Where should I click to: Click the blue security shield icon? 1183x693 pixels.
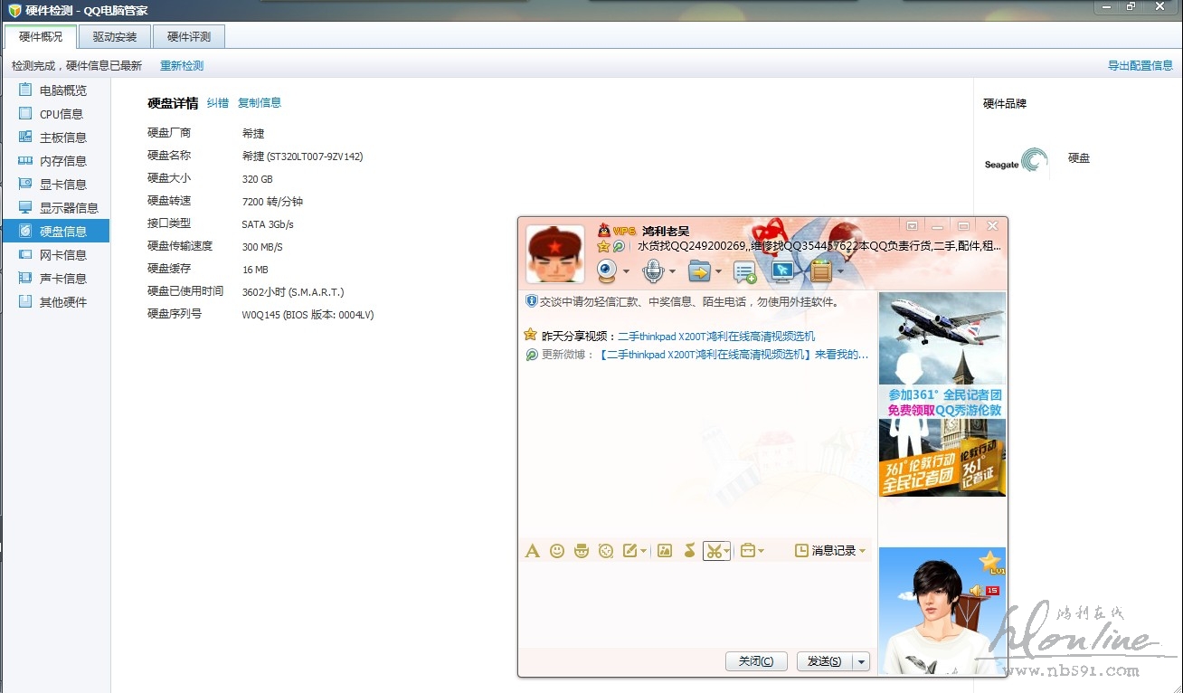(x=532, y=301)
